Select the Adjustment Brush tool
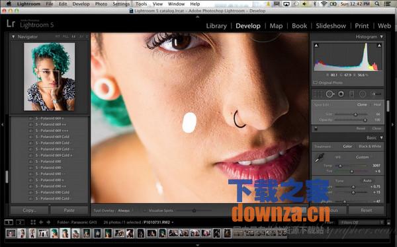This screenshot has height=247, width=397. (x=376, y=94)
